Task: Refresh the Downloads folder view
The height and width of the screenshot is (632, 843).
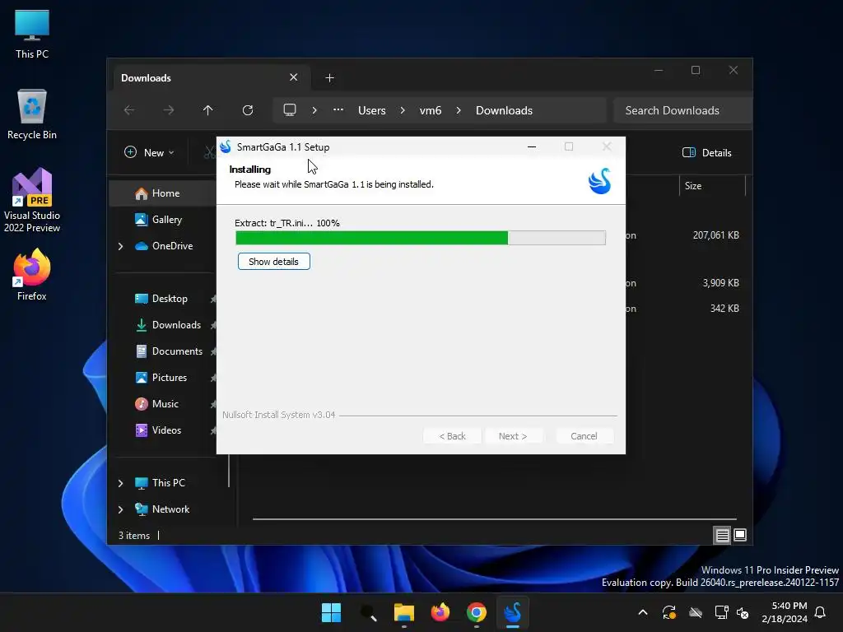Action: click(248, 110)
